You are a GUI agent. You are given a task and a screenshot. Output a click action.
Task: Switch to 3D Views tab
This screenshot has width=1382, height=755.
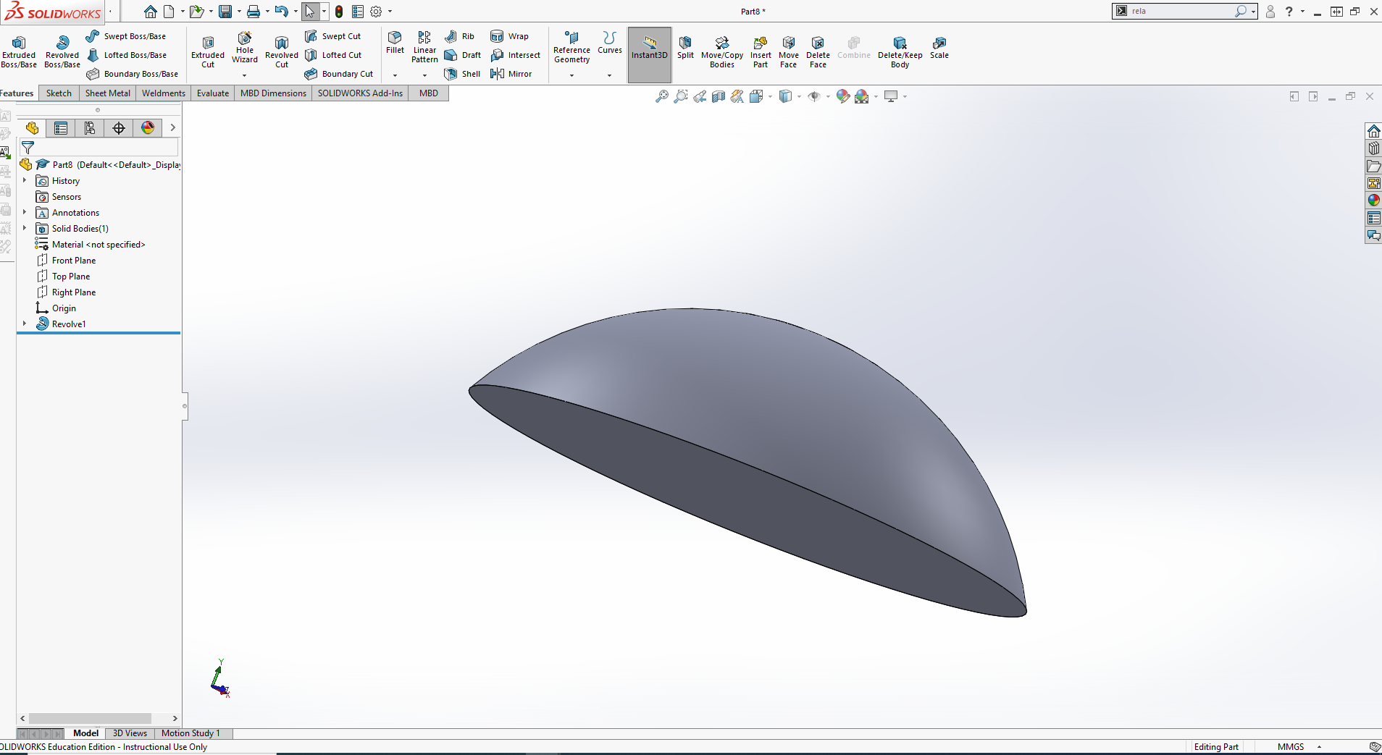click(130, 733)
